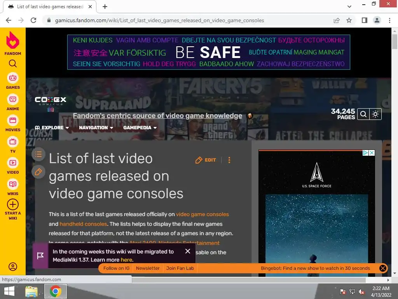Open the Chrome profile icon
Screen dimensions: 398x299
point(377,20)
